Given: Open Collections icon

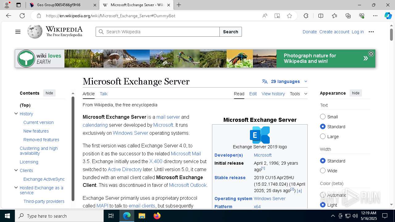Looking at the screenshot, I should point(348,16).
